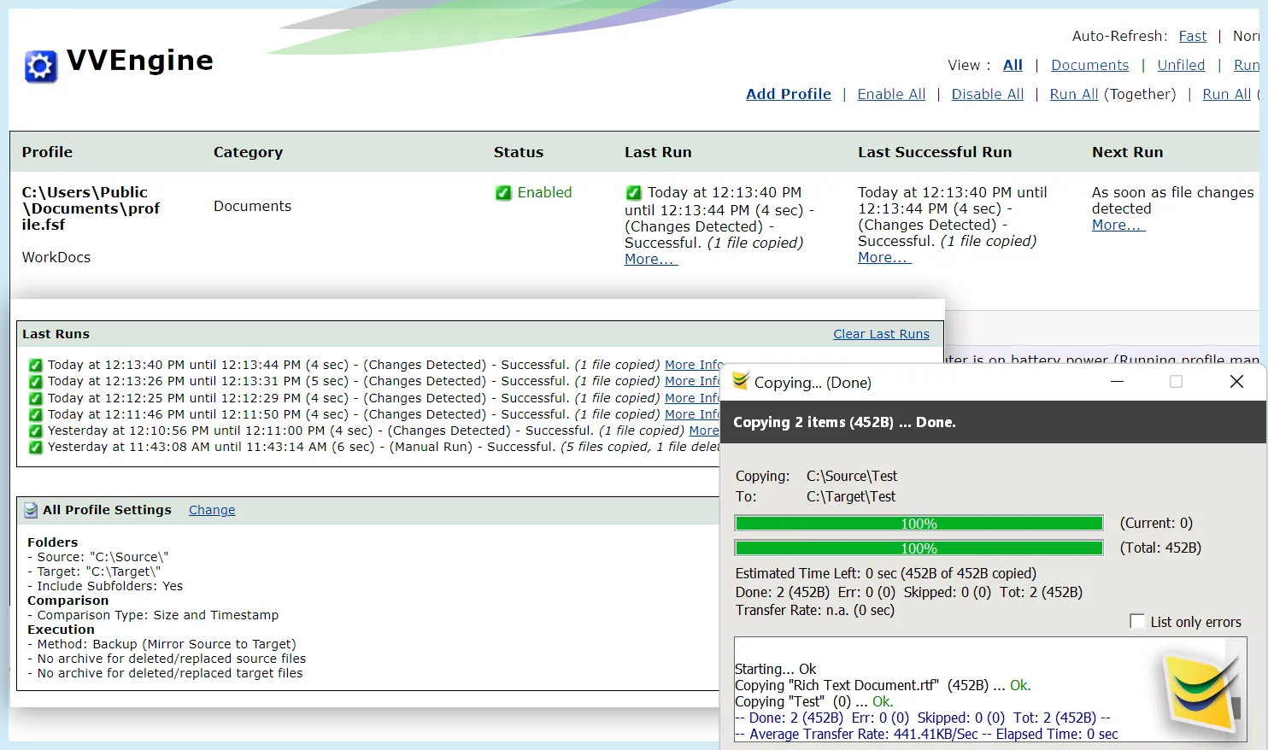The height and width of the screenshot is (750, 1268).
Task: Click Change next to All Profile Settings
Action: coord(212,510)
